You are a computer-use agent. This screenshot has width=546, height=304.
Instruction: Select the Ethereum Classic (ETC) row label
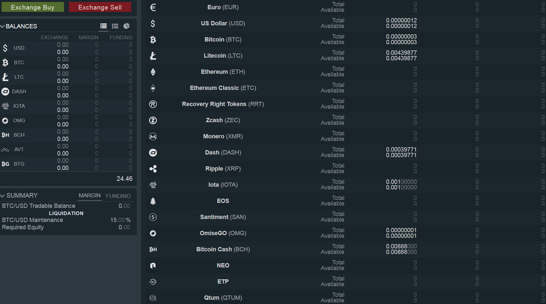pos(223,88)
